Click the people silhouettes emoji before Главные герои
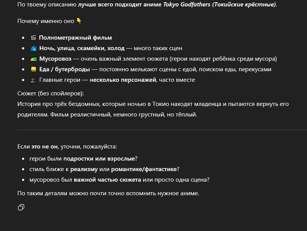Viewport: 307px width, 231px height. pyautogui.click(x=33, y=80)
